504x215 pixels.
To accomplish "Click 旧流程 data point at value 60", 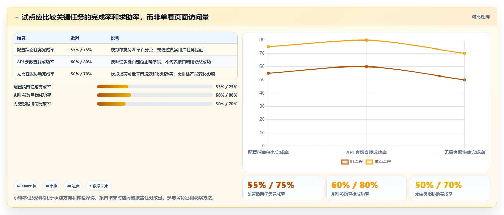I will pos(366,66).
